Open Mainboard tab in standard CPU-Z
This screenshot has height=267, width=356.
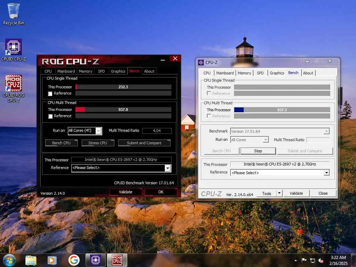pos(225,73)
